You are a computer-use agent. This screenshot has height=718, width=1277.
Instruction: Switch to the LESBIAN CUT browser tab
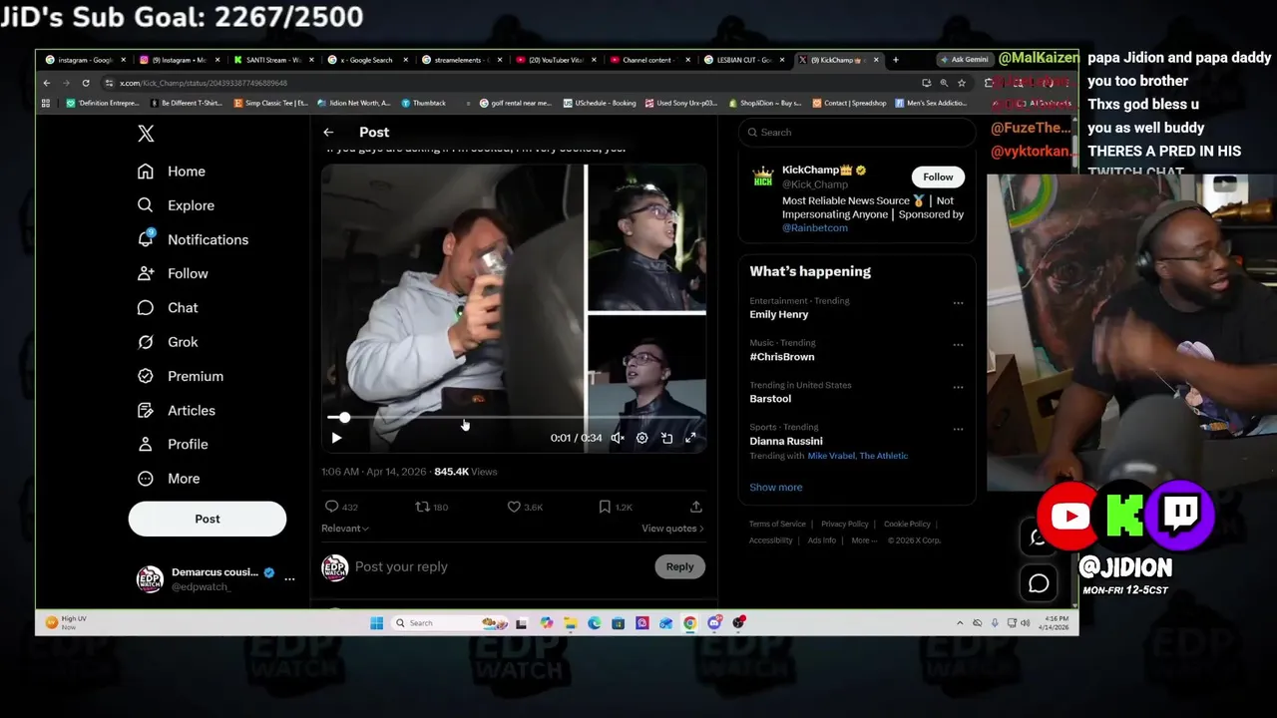(x=743, y=60)
